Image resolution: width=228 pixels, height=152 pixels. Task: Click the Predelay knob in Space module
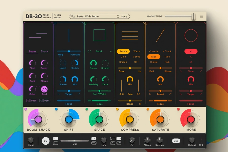(93, 79)
